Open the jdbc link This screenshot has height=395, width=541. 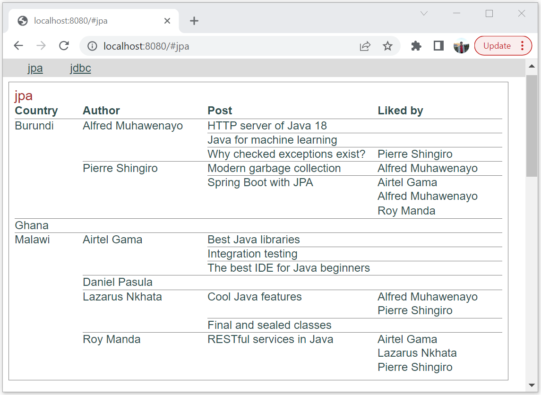pos(80,68)
